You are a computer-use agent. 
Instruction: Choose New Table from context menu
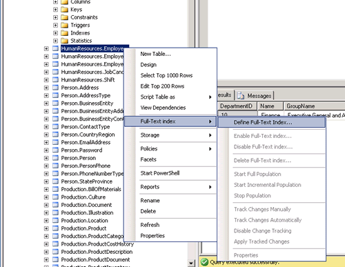point(170,54)
